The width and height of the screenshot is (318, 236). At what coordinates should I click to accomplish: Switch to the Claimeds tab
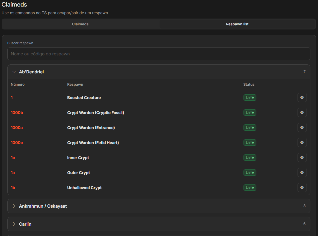(80, 24)
